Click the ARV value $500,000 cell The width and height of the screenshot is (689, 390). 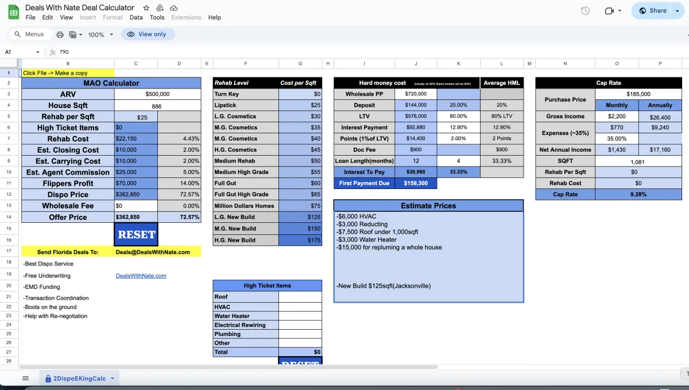158,94
